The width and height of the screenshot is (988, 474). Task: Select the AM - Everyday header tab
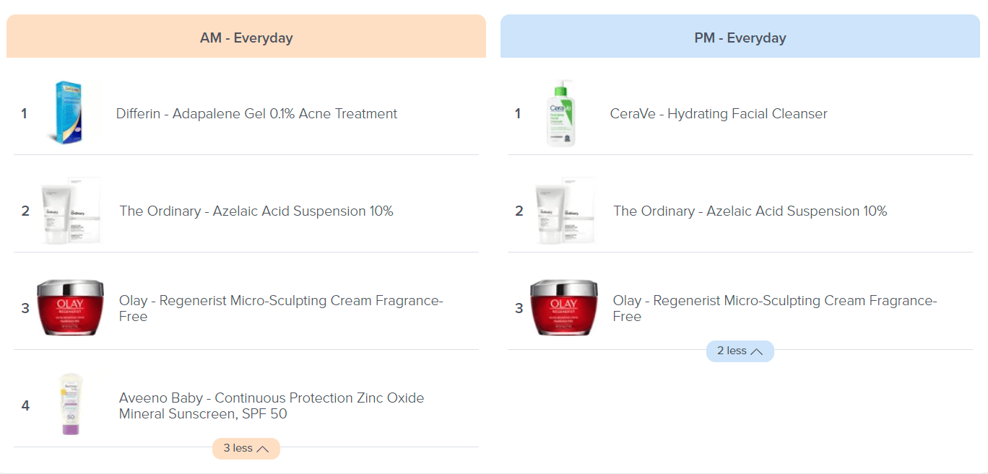(x=246, y=38)
